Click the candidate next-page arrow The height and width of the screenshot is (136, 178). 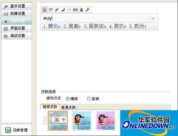coord(153,19)
